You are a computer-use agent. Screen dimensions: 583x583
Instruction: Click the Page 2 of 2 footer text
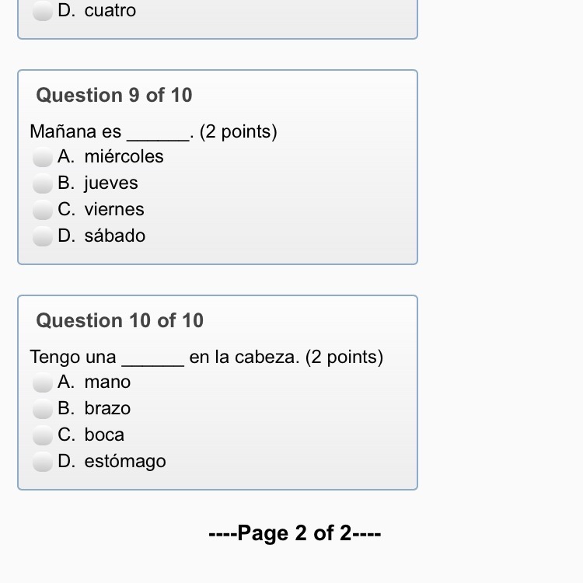point(295,532)
